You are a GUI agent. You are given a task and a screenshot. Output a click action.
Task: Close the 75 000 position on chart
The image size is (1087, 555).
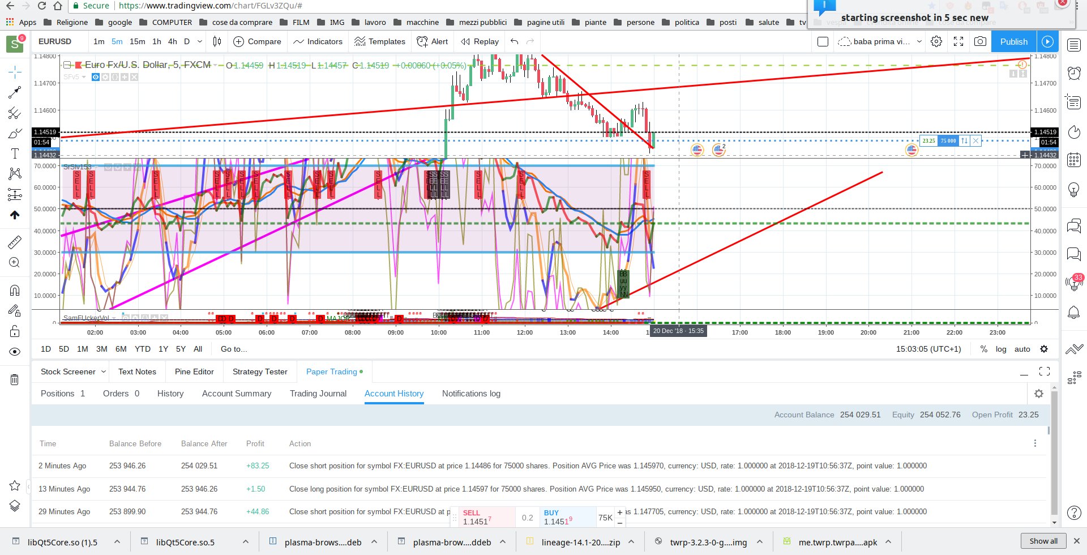coord(976,141)
